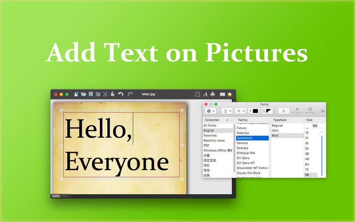Toggle the favorites star in the toolbar
Screen dimensions: 355x222
pos(229,94)
